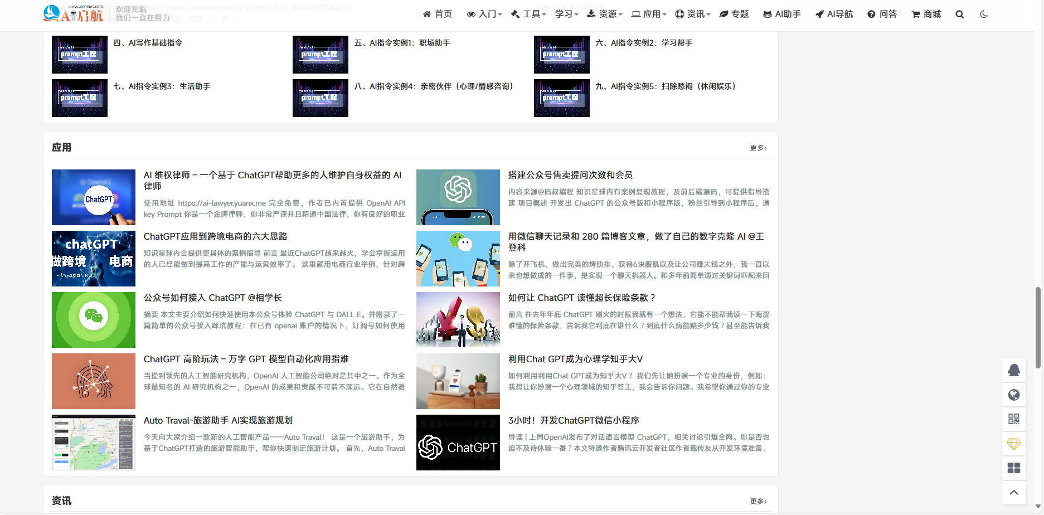The width and height of the screenshot is (1044, 515).
Task: Click the page vertical scrollbar thumb
Action: point(1038,328)
